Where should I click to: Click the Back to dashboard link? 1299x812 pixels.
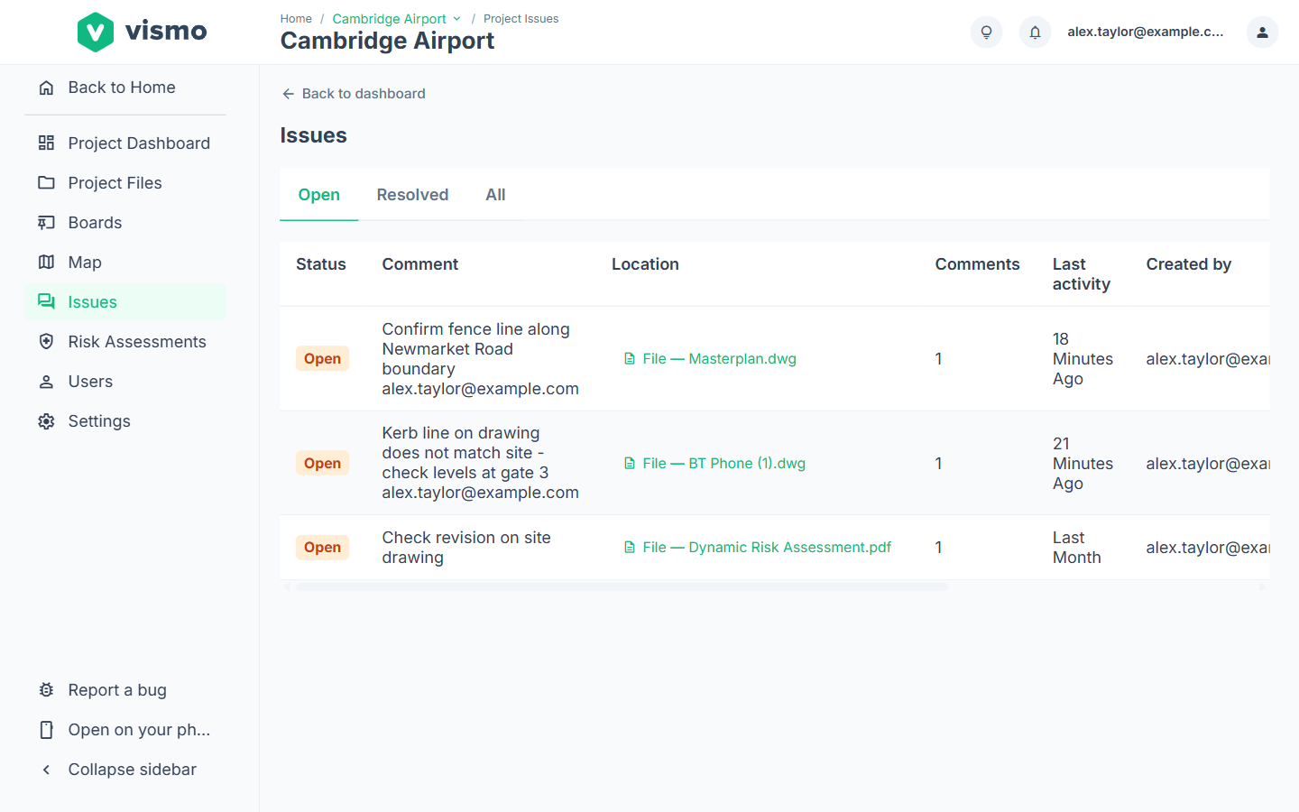pos(353,94)
